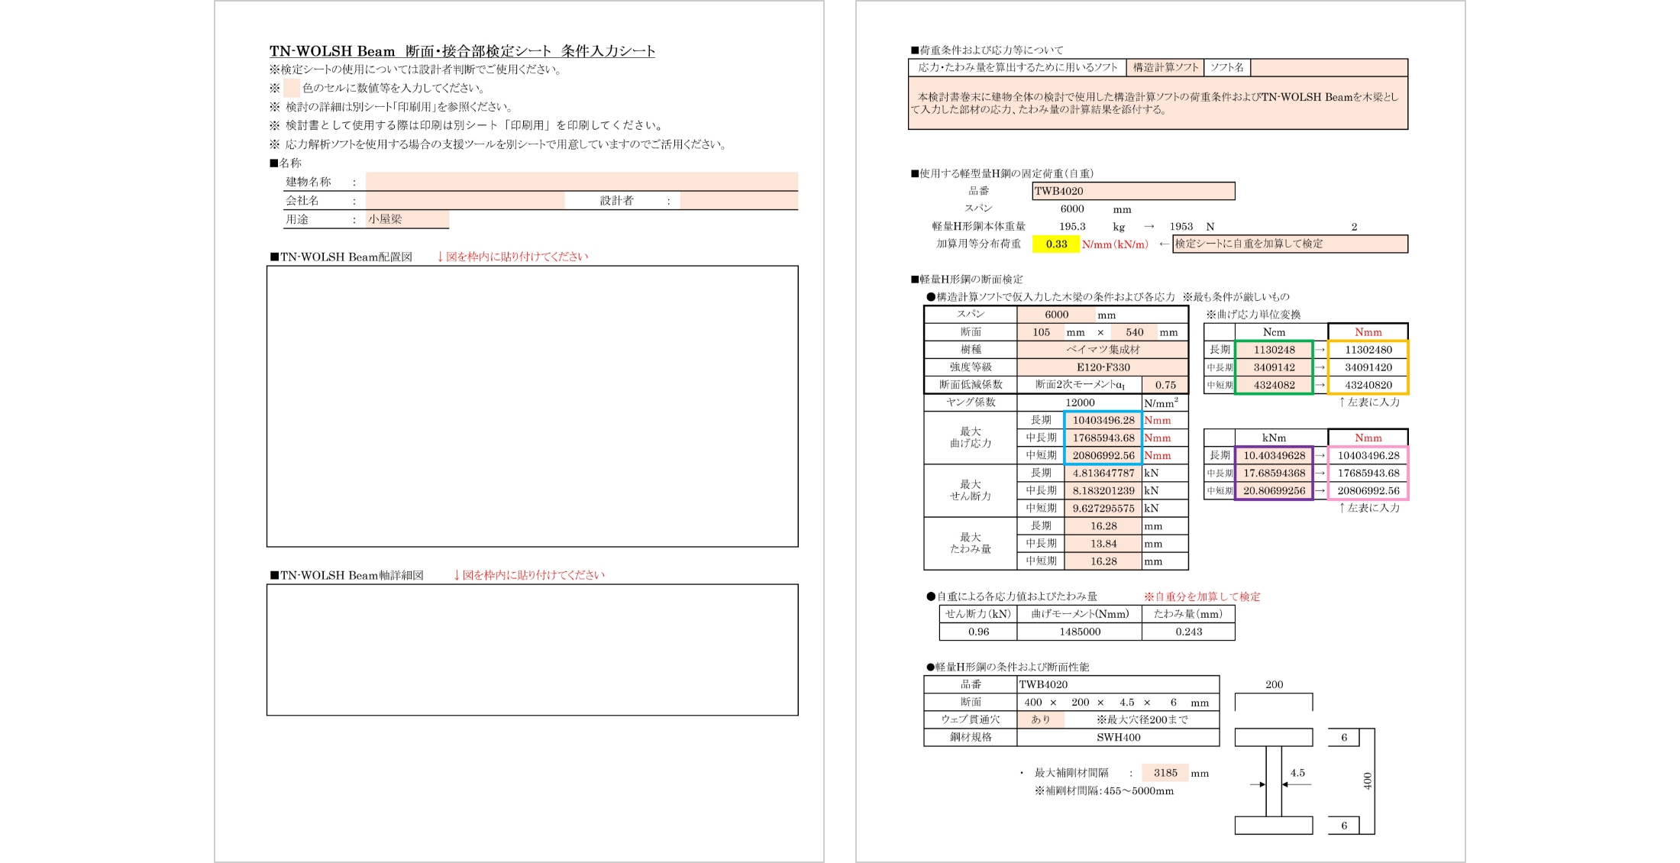
Task: Select the shear force cell 8.183201239
Action: 1103,490
